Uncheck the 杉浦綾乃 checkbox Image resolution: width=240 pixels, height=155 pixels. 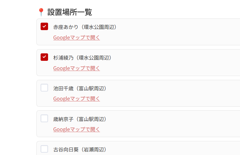point(44,57)
